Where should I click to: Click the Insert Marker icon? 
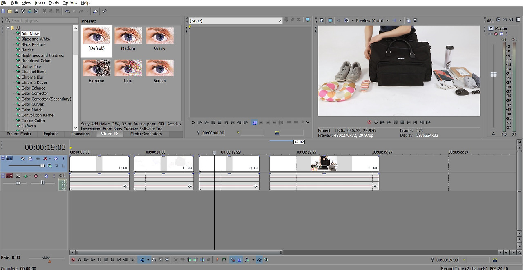[217, 260]
